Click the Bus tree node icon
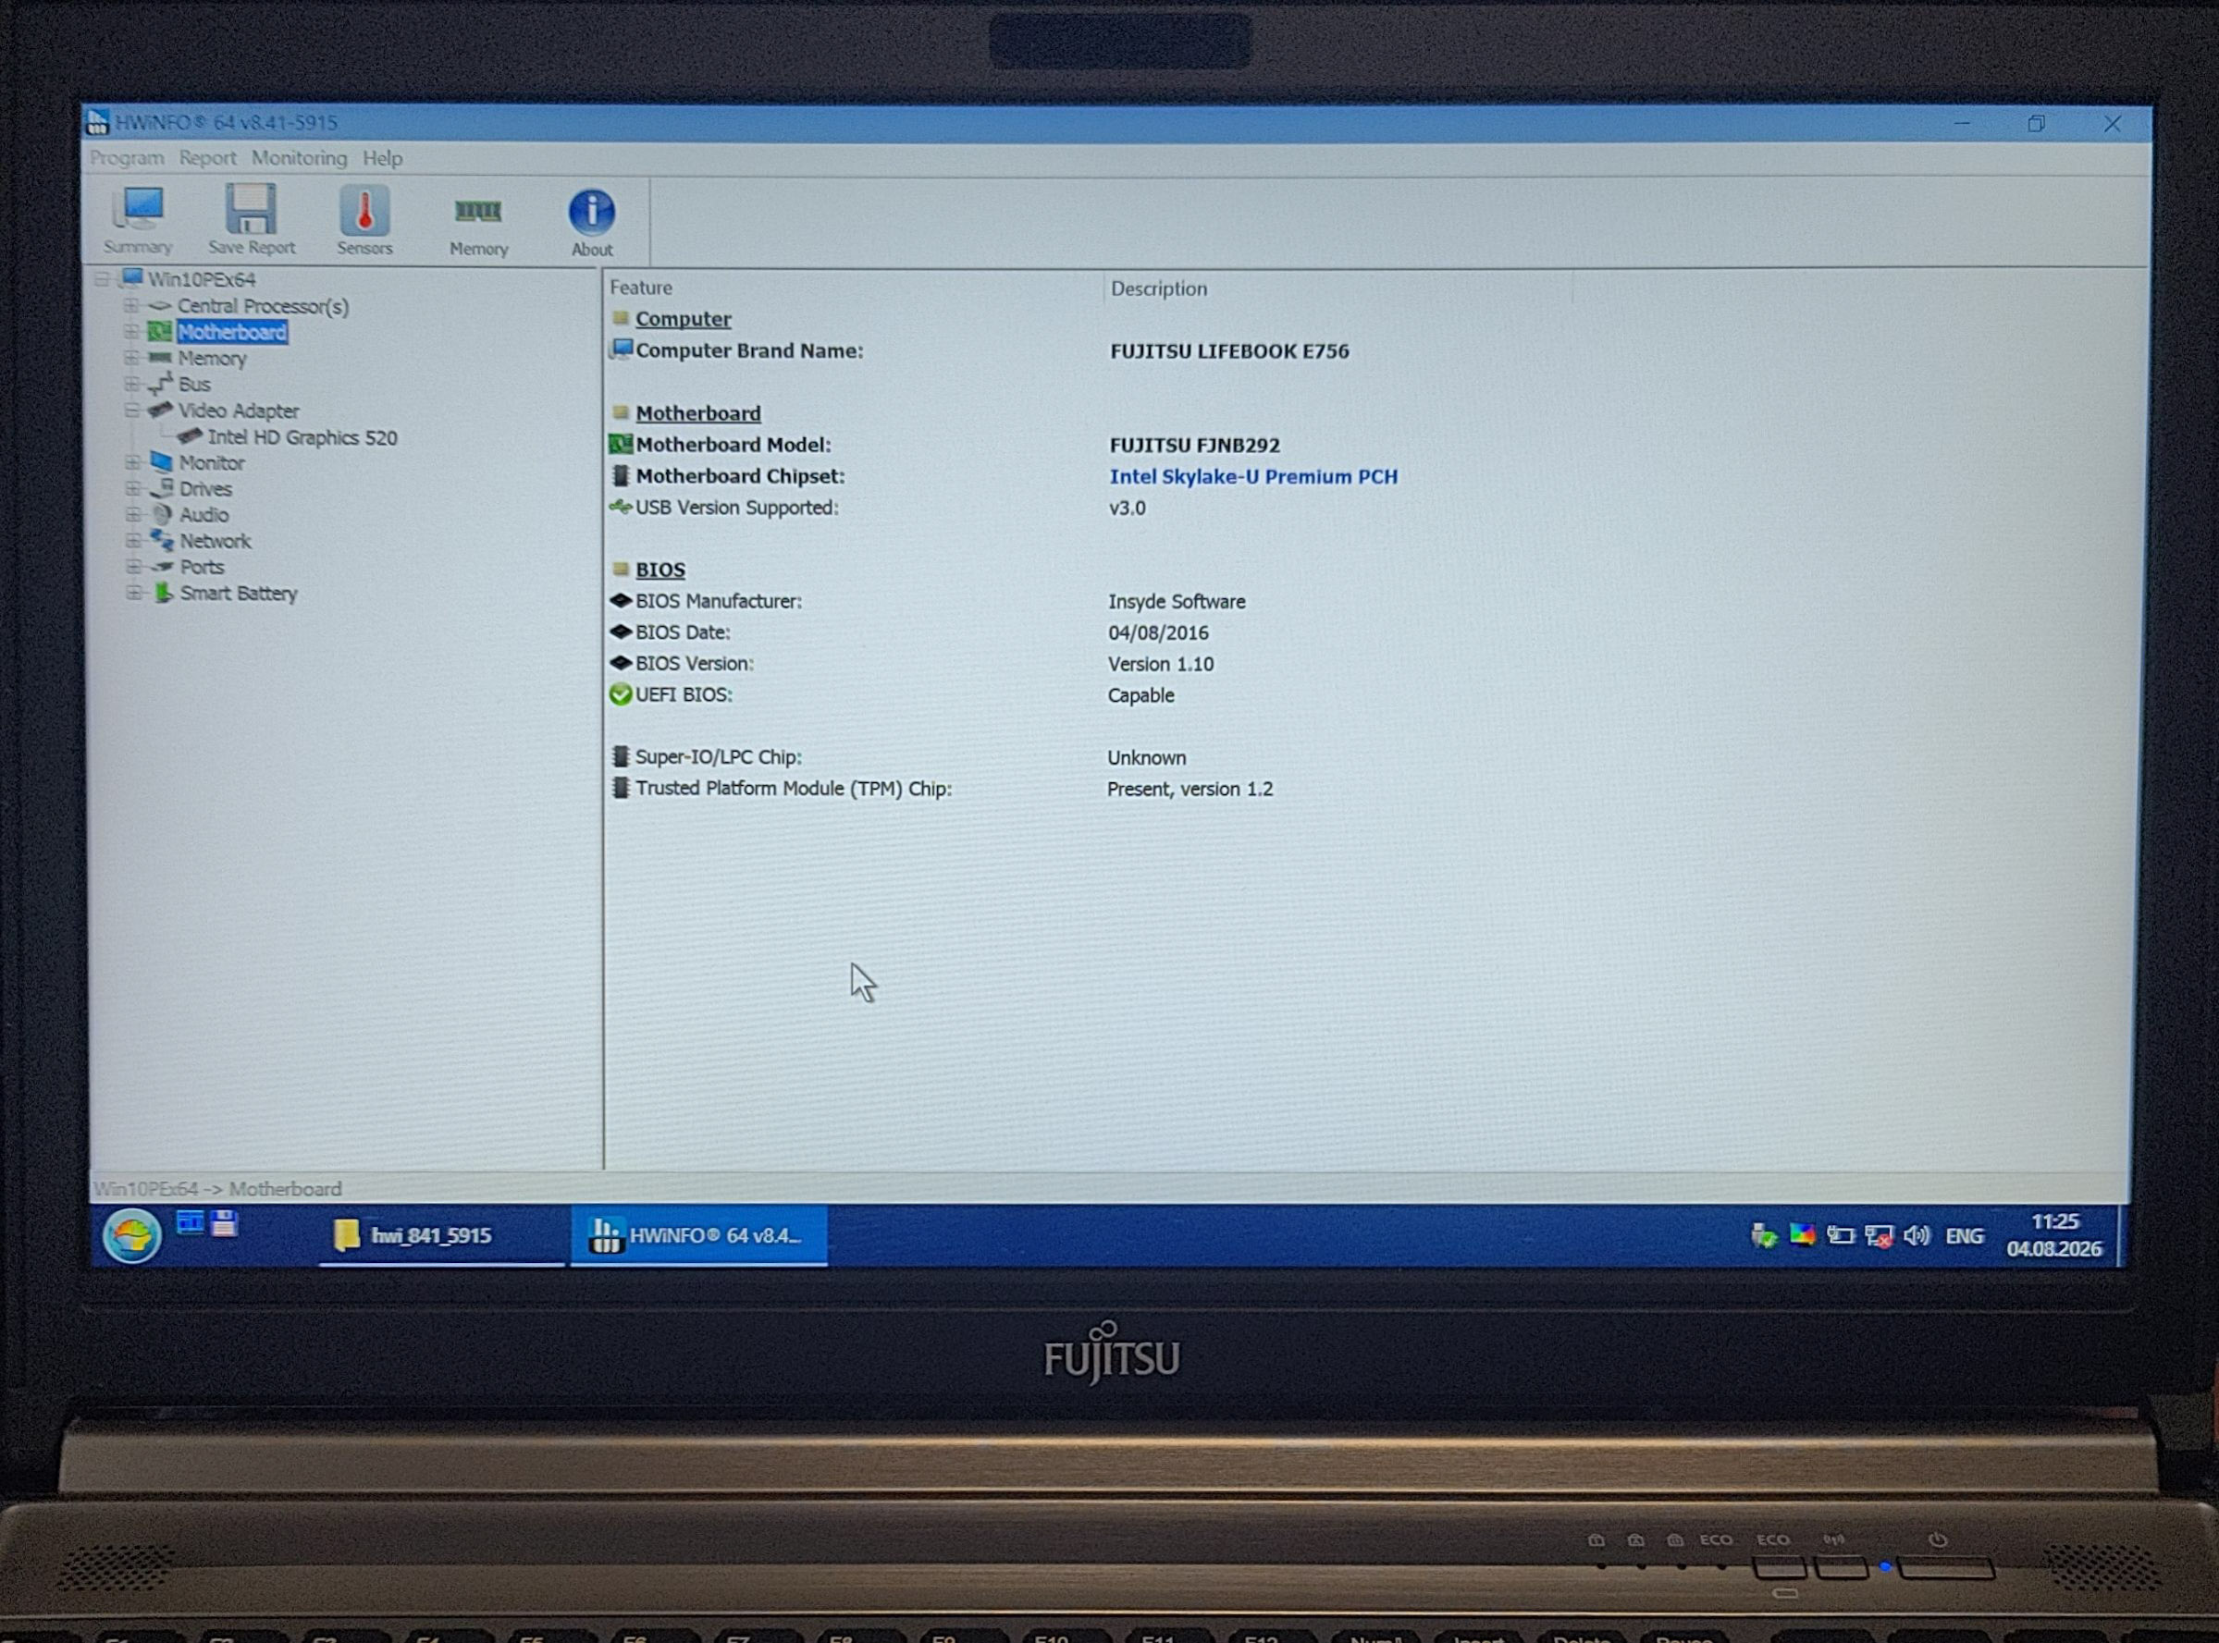2219x1643 pixels. 160,384
